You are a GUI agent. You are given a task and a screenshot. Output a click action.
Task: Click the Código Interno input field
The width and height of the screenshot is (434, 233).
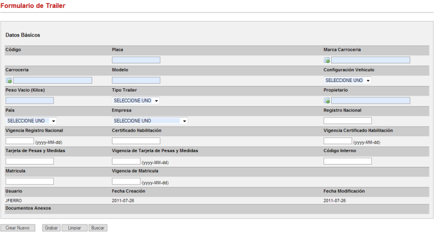point(348,161)
